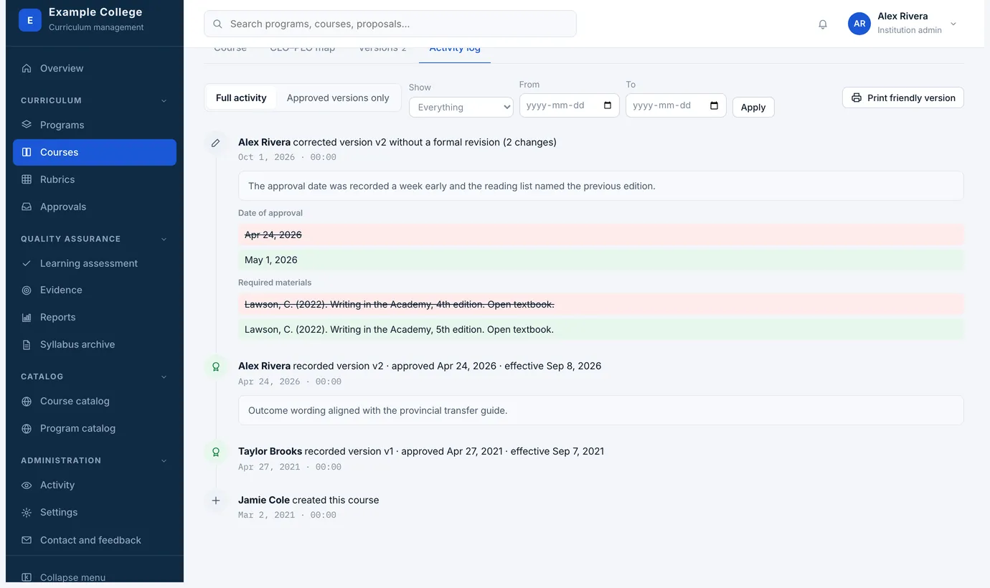Open Contact and feedback link
The width and height of the screenshot is (990, 588).
point(95,540)
